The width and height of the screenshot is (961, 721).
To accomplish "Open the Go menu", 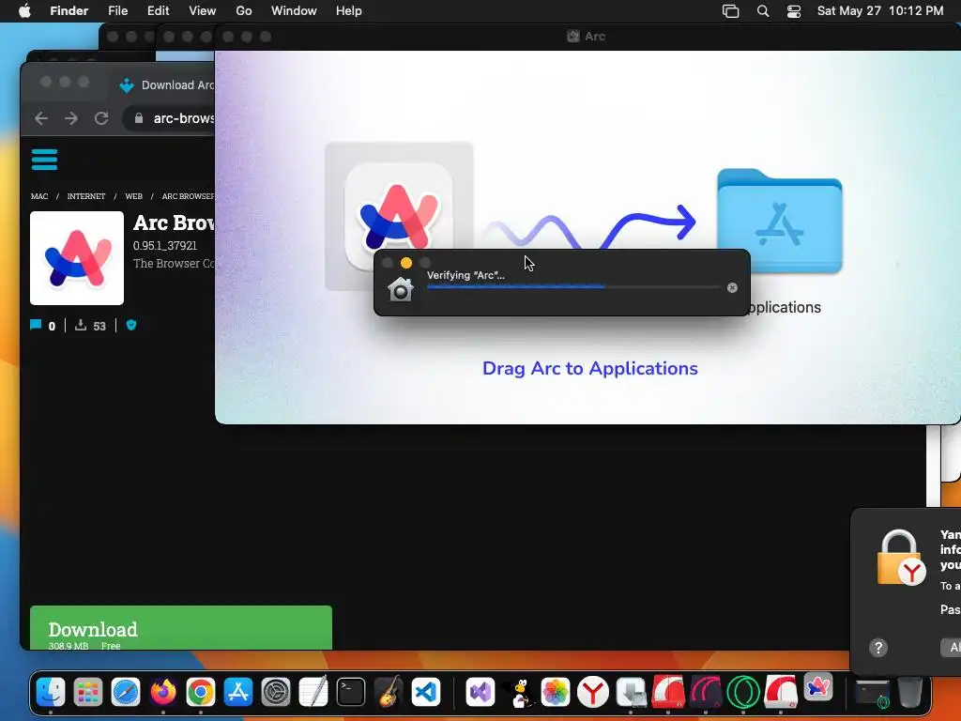I will pos(244,11).
